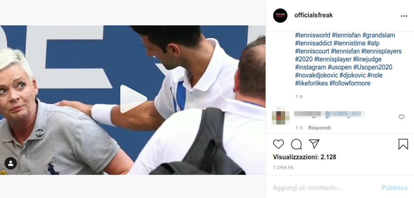Click Rispondi to reply to comment
This screenshot has width=414, height=198.
click(x=319, y=128)
